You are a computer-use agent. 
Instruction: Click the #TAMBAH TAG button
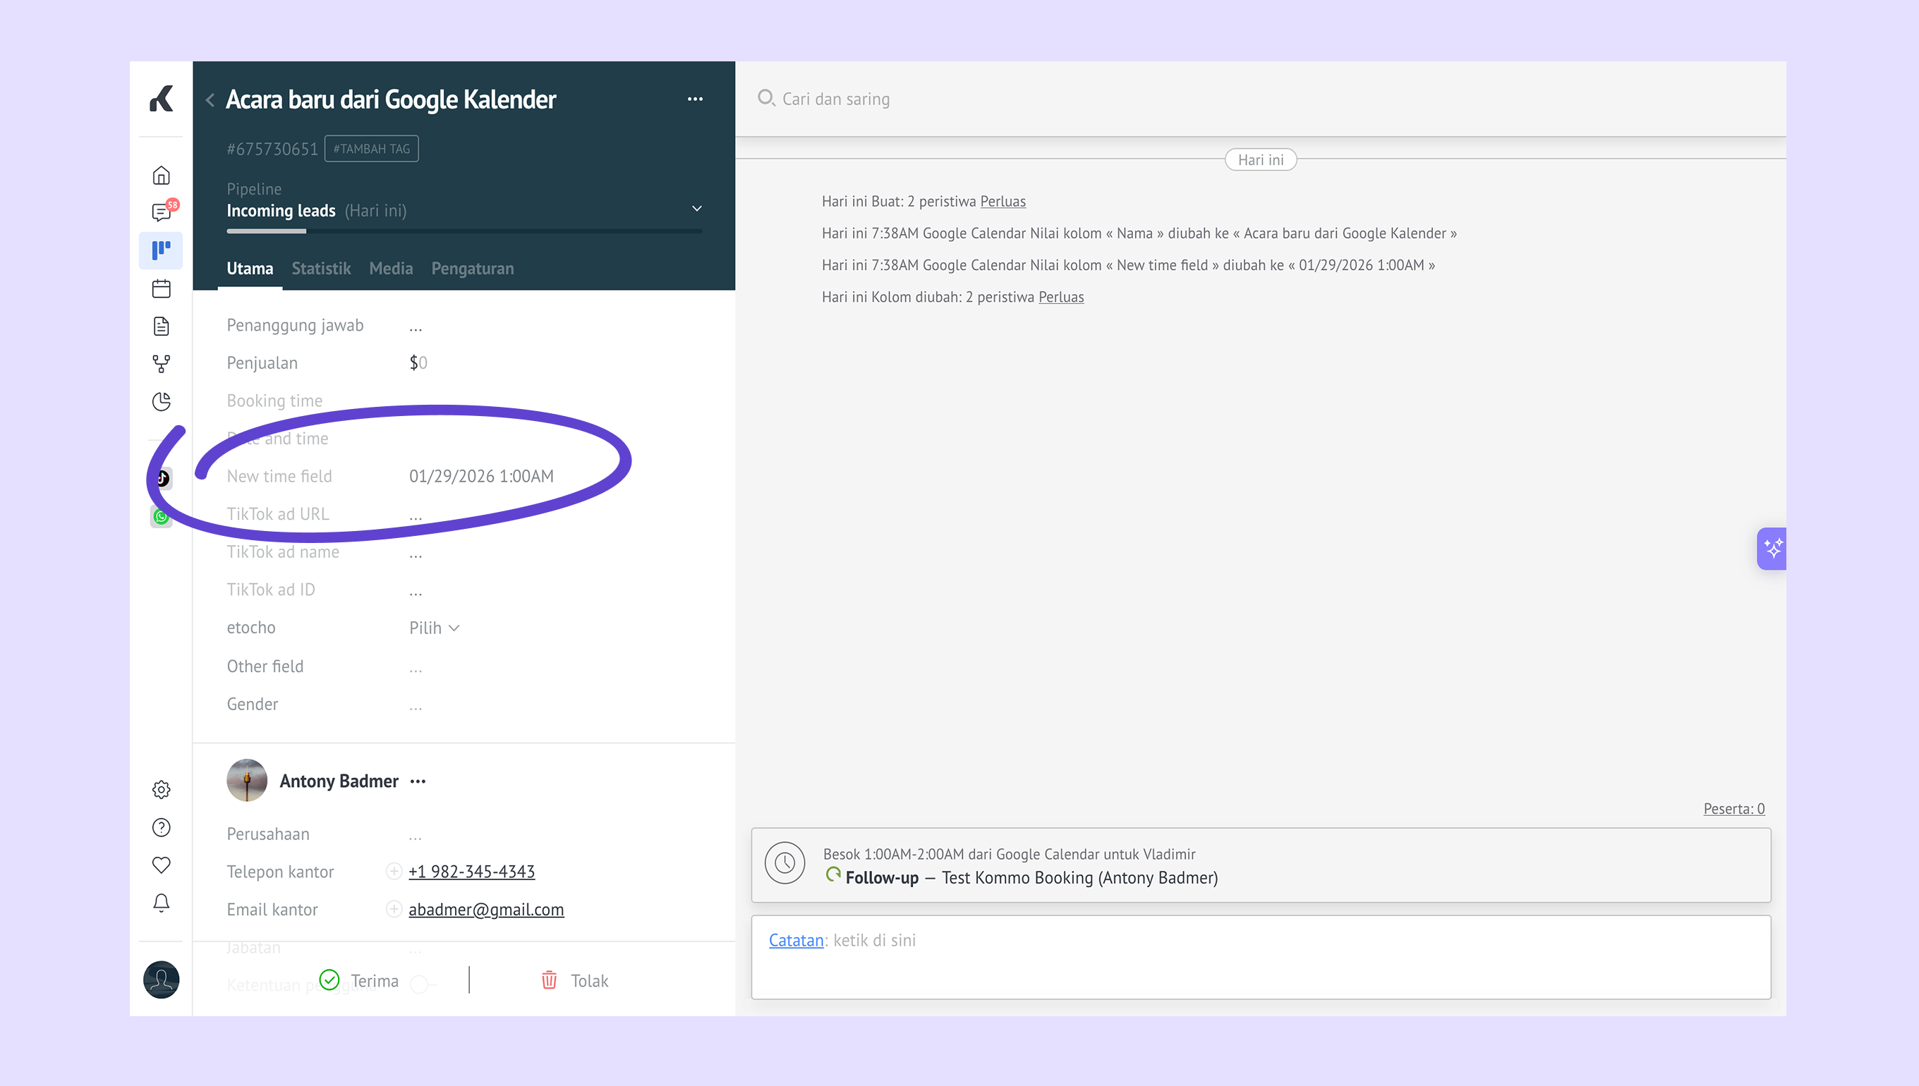point(371,148)
